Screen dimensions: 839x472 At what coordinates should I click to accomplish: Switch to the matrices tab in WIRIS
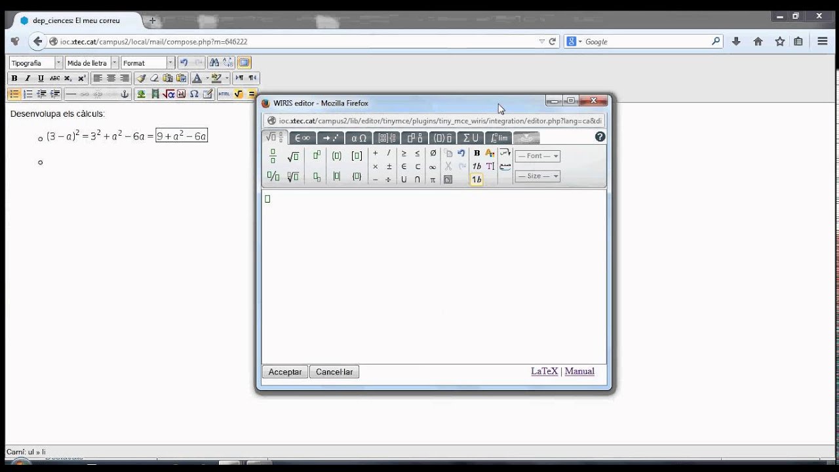pyautogui.click(x=387, y=138)
